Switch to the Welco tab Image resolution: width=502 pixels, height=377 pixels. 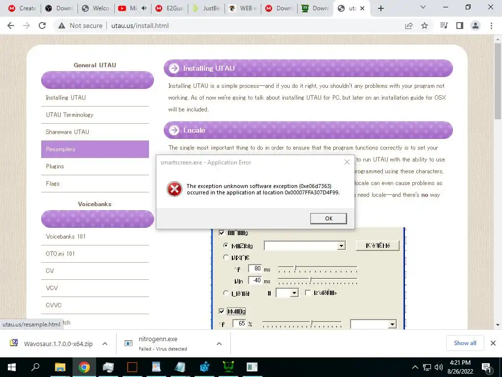point(96,8)
